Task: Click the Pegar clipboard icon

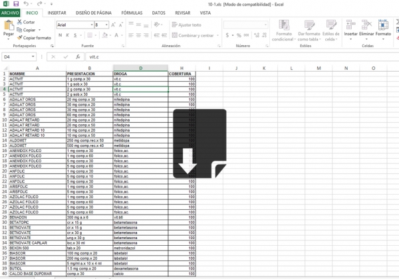Action: [8, 27]
